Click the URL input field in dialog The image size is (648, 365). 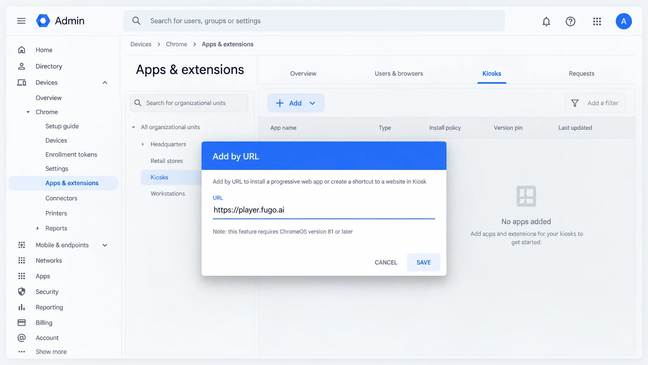click(324, 210)
